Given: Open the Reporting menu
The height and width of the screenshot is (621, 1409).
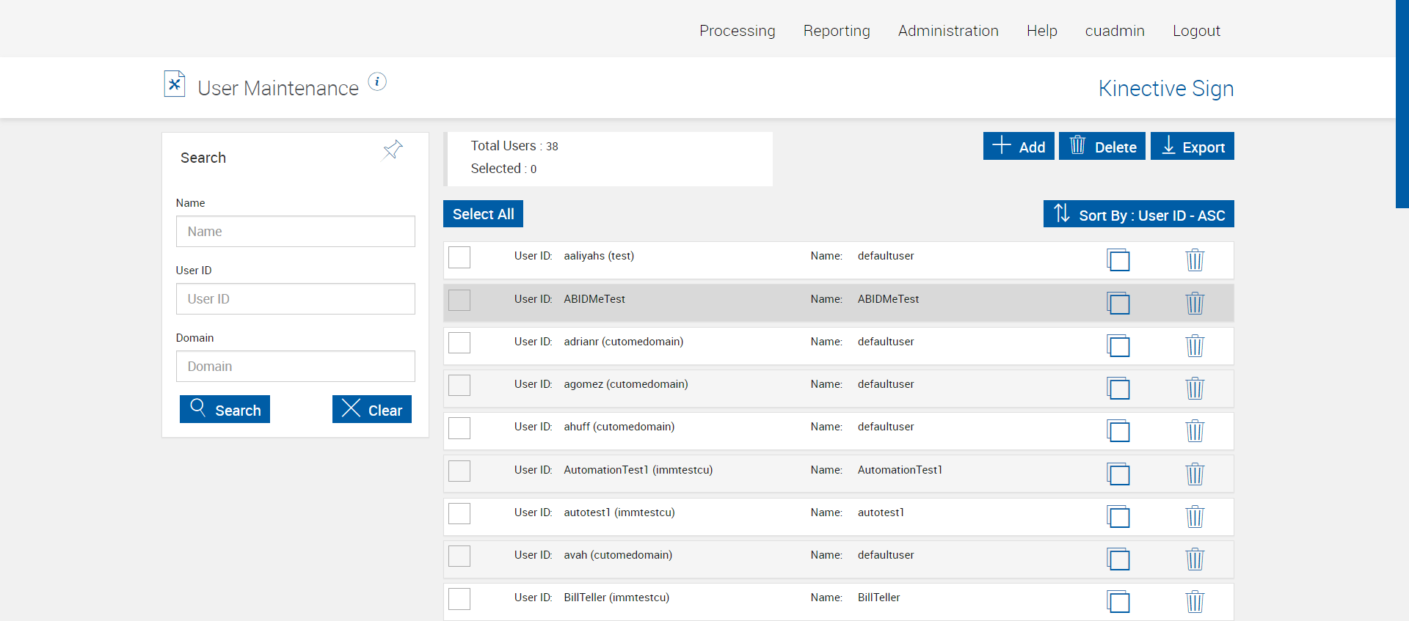Looking at the screenshot, I should [837, 31].
